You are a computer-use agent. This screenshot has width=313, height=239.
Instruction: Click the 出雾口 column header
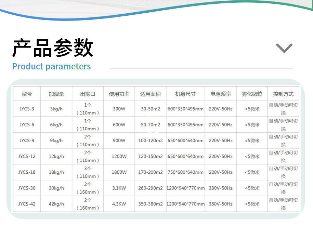[87, 93]
